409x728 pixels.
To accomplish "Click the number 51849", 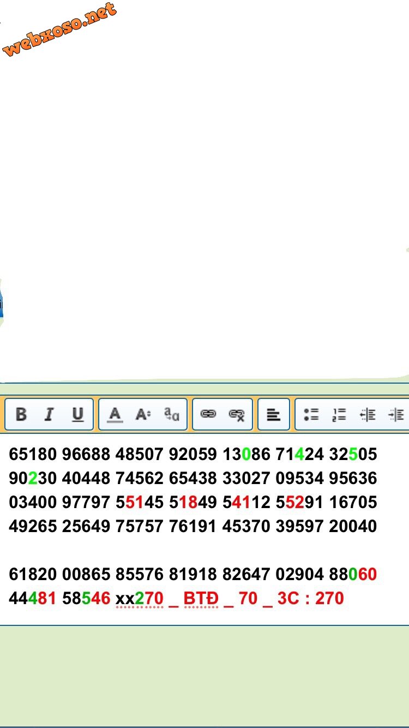I will click(193, 502).
